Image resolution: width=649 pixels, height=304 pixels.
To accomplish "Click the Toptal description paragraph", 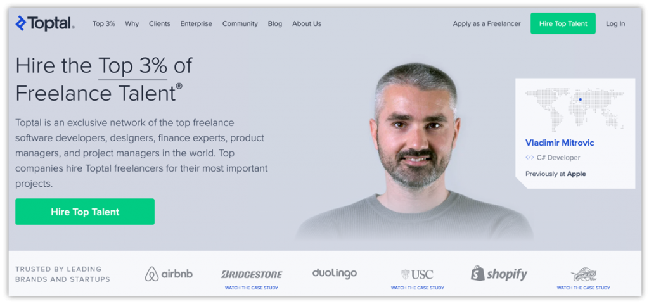I will 141,153.
